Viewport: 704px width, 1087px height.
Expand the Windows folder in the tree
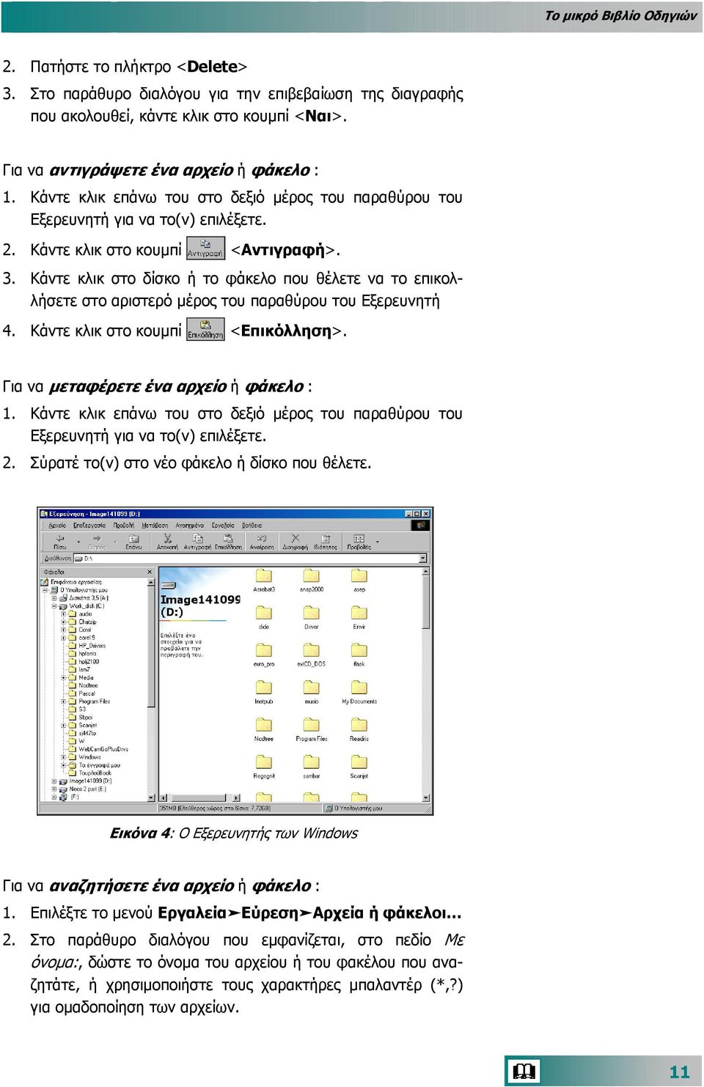point(64,757)
